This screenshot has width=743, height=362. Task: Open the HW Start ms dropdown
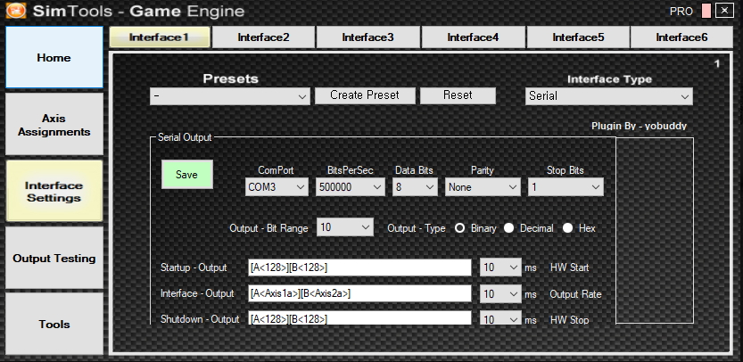tap(500, 267)
